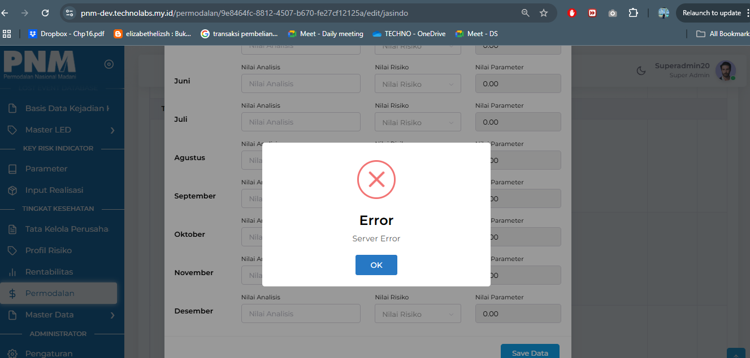Click the Master Data document icon
Screen dimensions: 750x358
click(12, 315)
